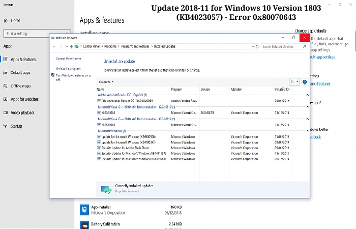The width and height of the screenshot is (356, 229).
Task: Select the App Installer entry name
Action: [101, 207]
